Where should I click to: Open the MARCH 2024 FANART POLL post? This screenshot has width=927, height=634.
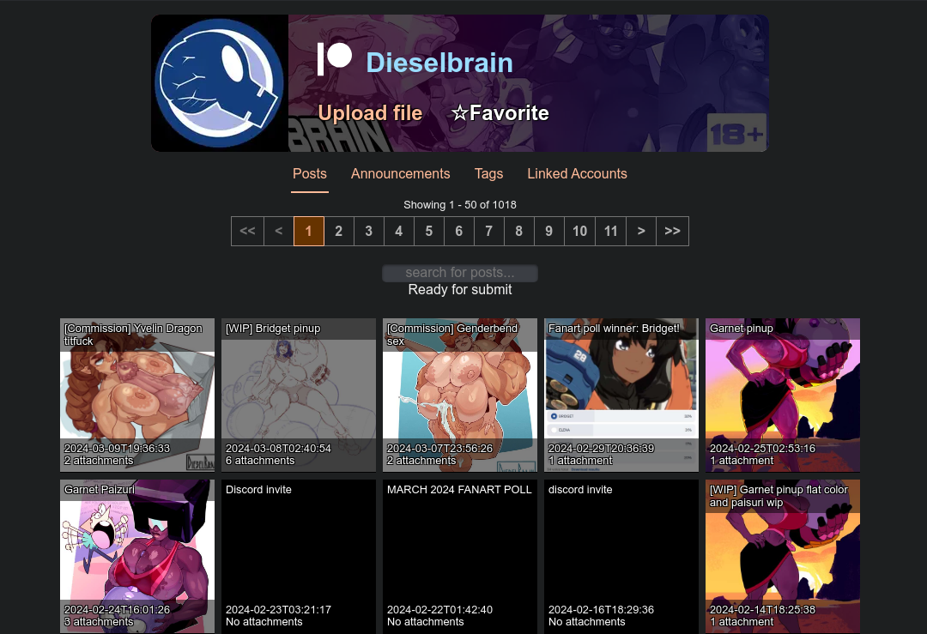click(460, 556)
